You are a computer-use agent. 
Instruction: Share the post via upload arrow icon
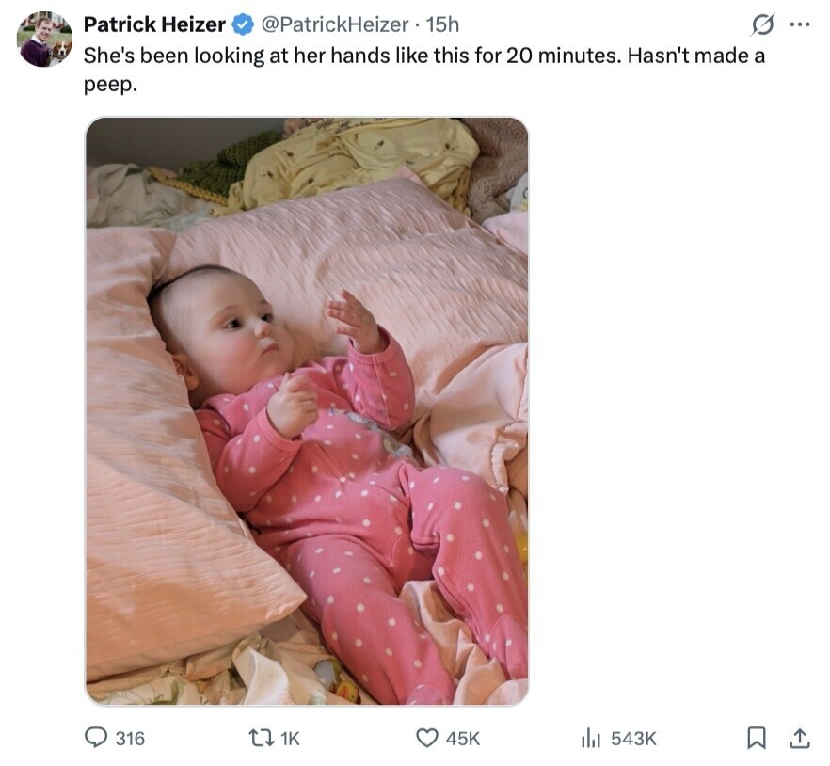pos(799,739)
